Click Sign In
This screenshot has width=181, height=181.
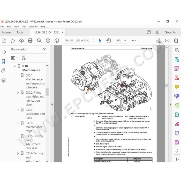pos(171,32)
